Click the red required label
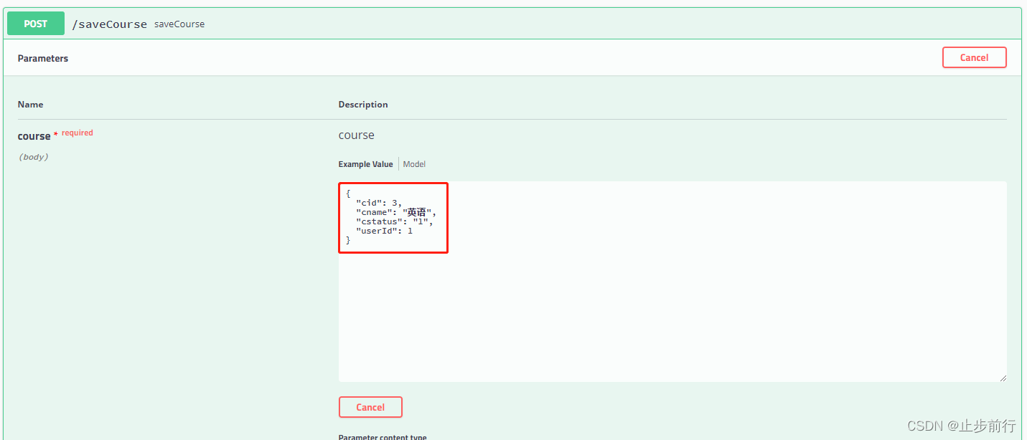1027x440 pixels. click(x=78, y=133)
